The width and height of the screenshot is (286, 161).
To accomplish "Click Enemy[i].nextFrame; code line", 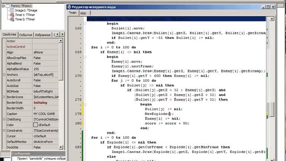I will [x=133, y=66].
